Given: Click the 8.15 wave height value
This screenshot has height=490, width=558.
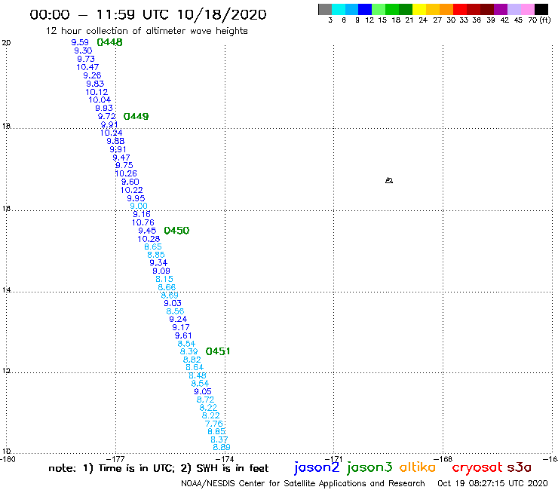Looking at the screenshot, I should [164, 279].
